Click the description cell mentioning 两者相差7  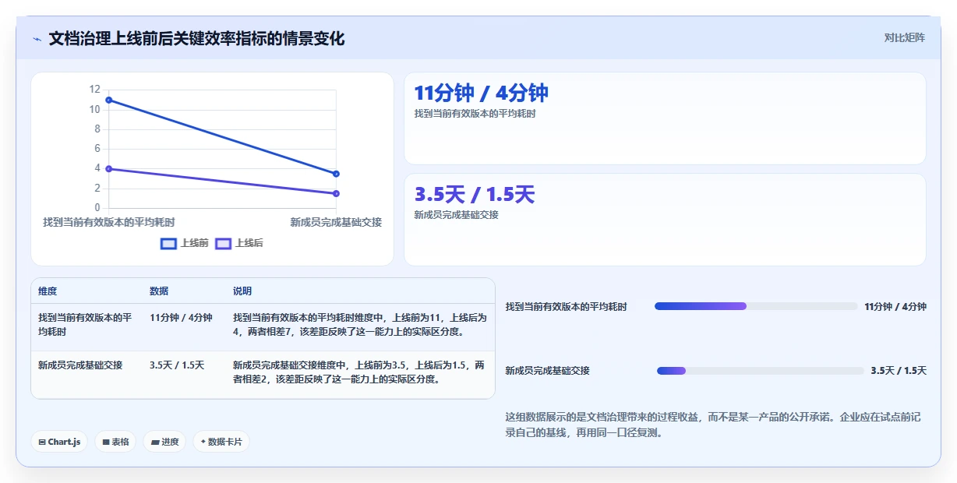click(359, 325)
